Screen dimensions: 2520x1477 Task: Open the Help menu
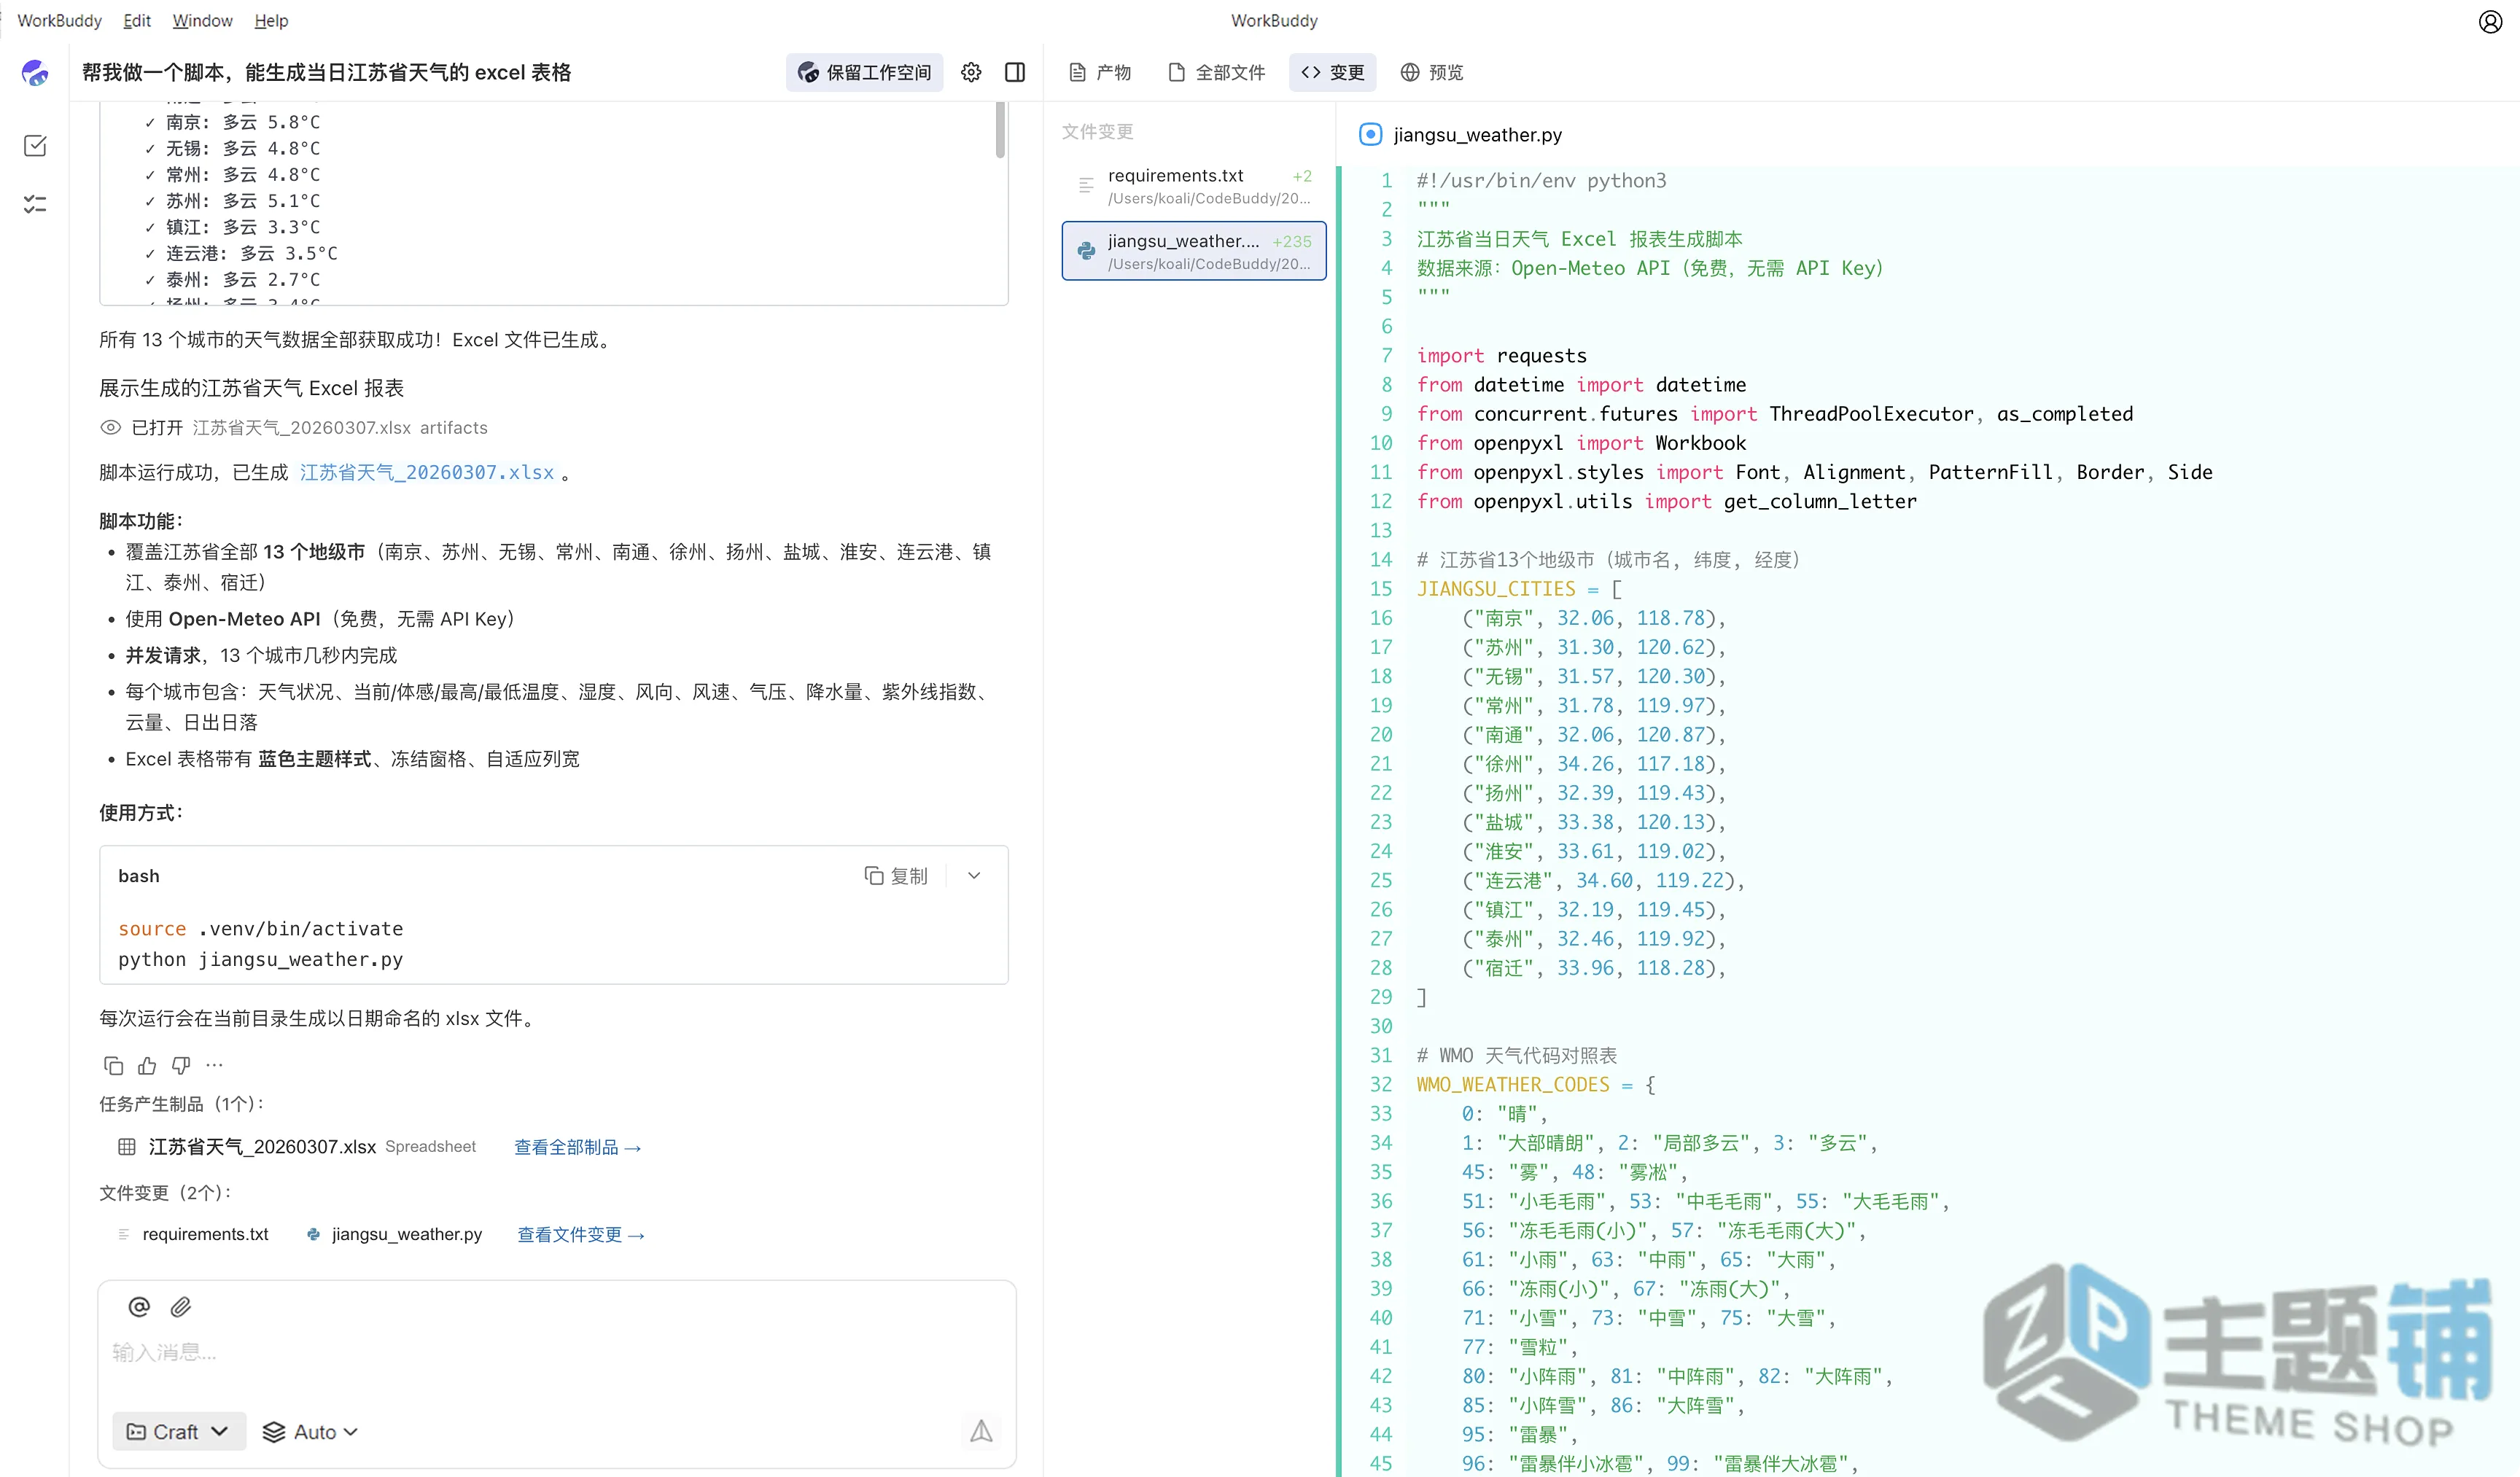point(271,20)
